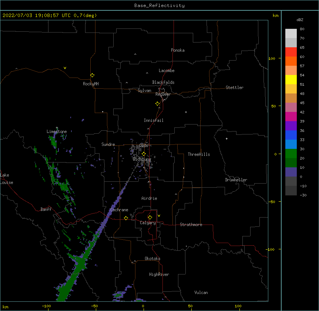Pick the light gray 70-80 dBZ legend swatch

tap(291, 34)
